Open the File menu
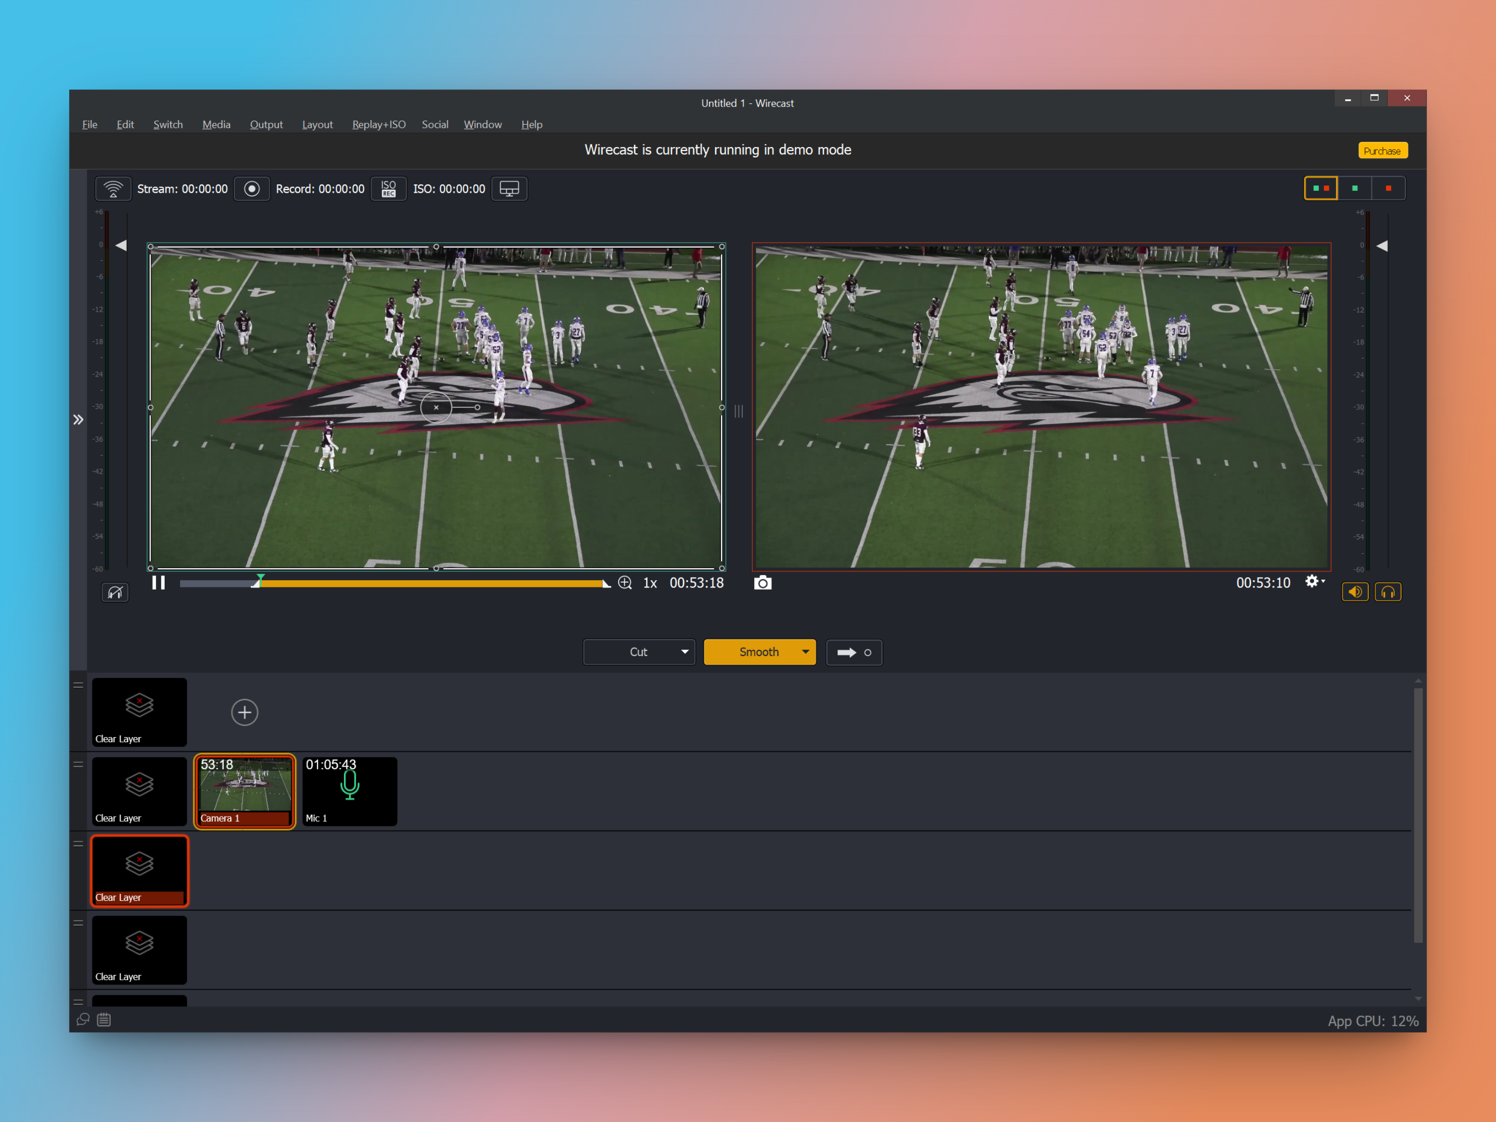Screen dimensions: 1496x1122 [x=90, y=125]
